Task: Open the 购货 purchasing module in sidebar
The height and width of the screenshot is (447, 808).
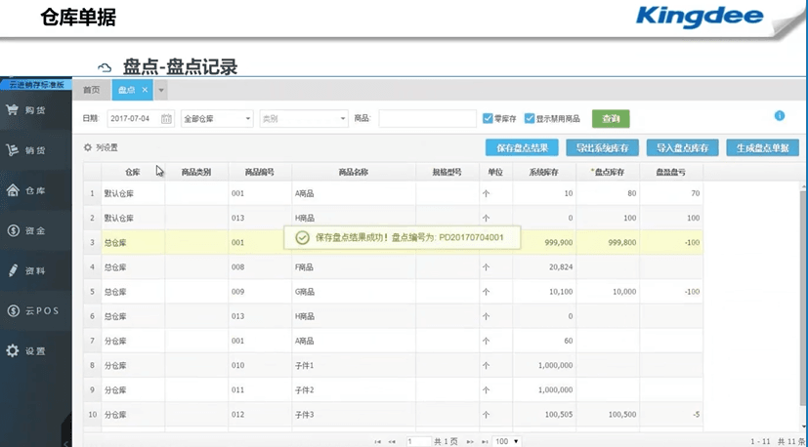Action: pos(35,110)
